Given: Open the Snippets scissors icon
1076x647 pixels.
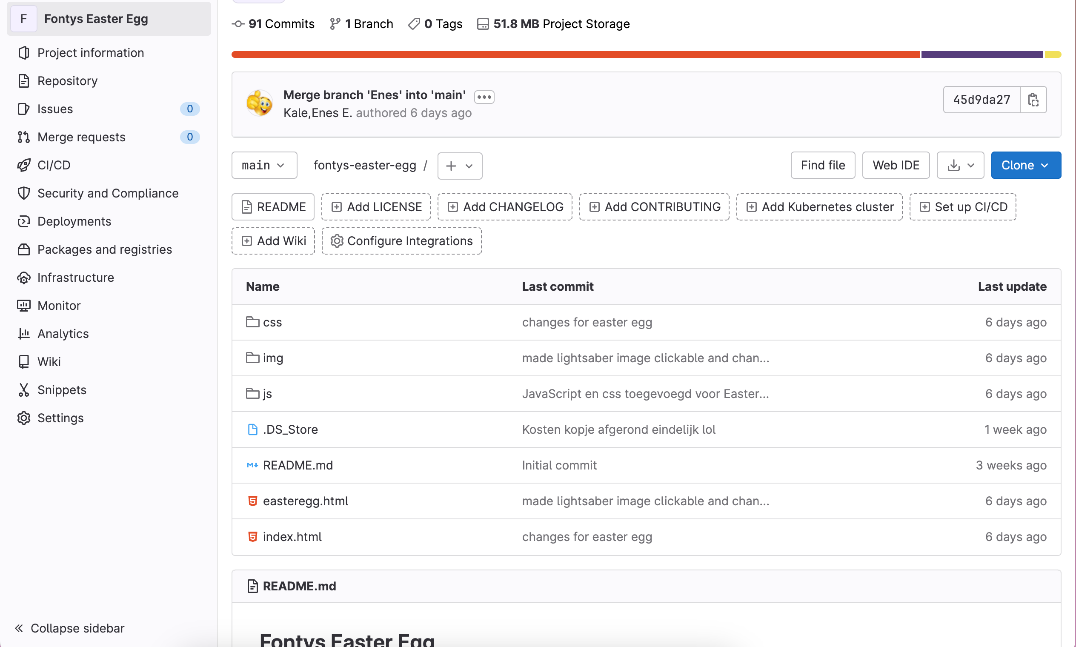Looking at the screenshot, I should [x=23, y=390].
